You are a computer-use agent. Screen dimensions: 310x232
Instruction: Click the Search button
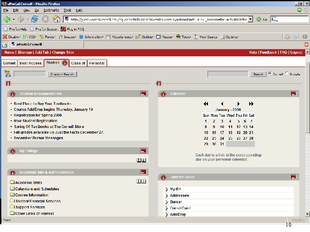[258, 74]
